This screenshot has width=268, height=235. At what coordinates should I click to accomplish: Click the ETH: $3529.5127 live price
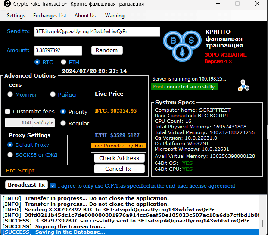117,135
